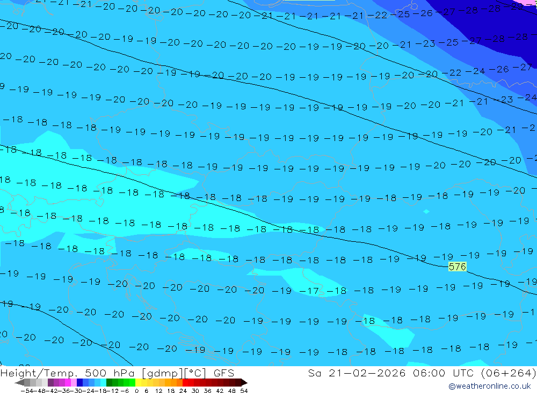Image resolution: width=537 pixels, height=393 pixels.
Task: Select the time '06:00' in the header
Action: (x=429, y=373)
